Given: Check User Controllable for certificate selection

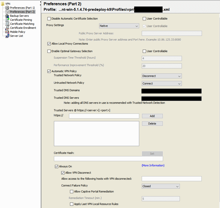Looking at the screenshot, I should 144,19.
